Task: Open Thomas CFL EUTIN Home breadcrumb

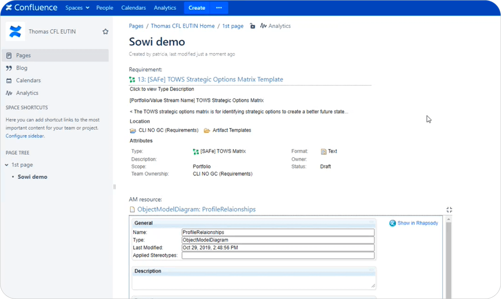Action: tap(183, 26)
